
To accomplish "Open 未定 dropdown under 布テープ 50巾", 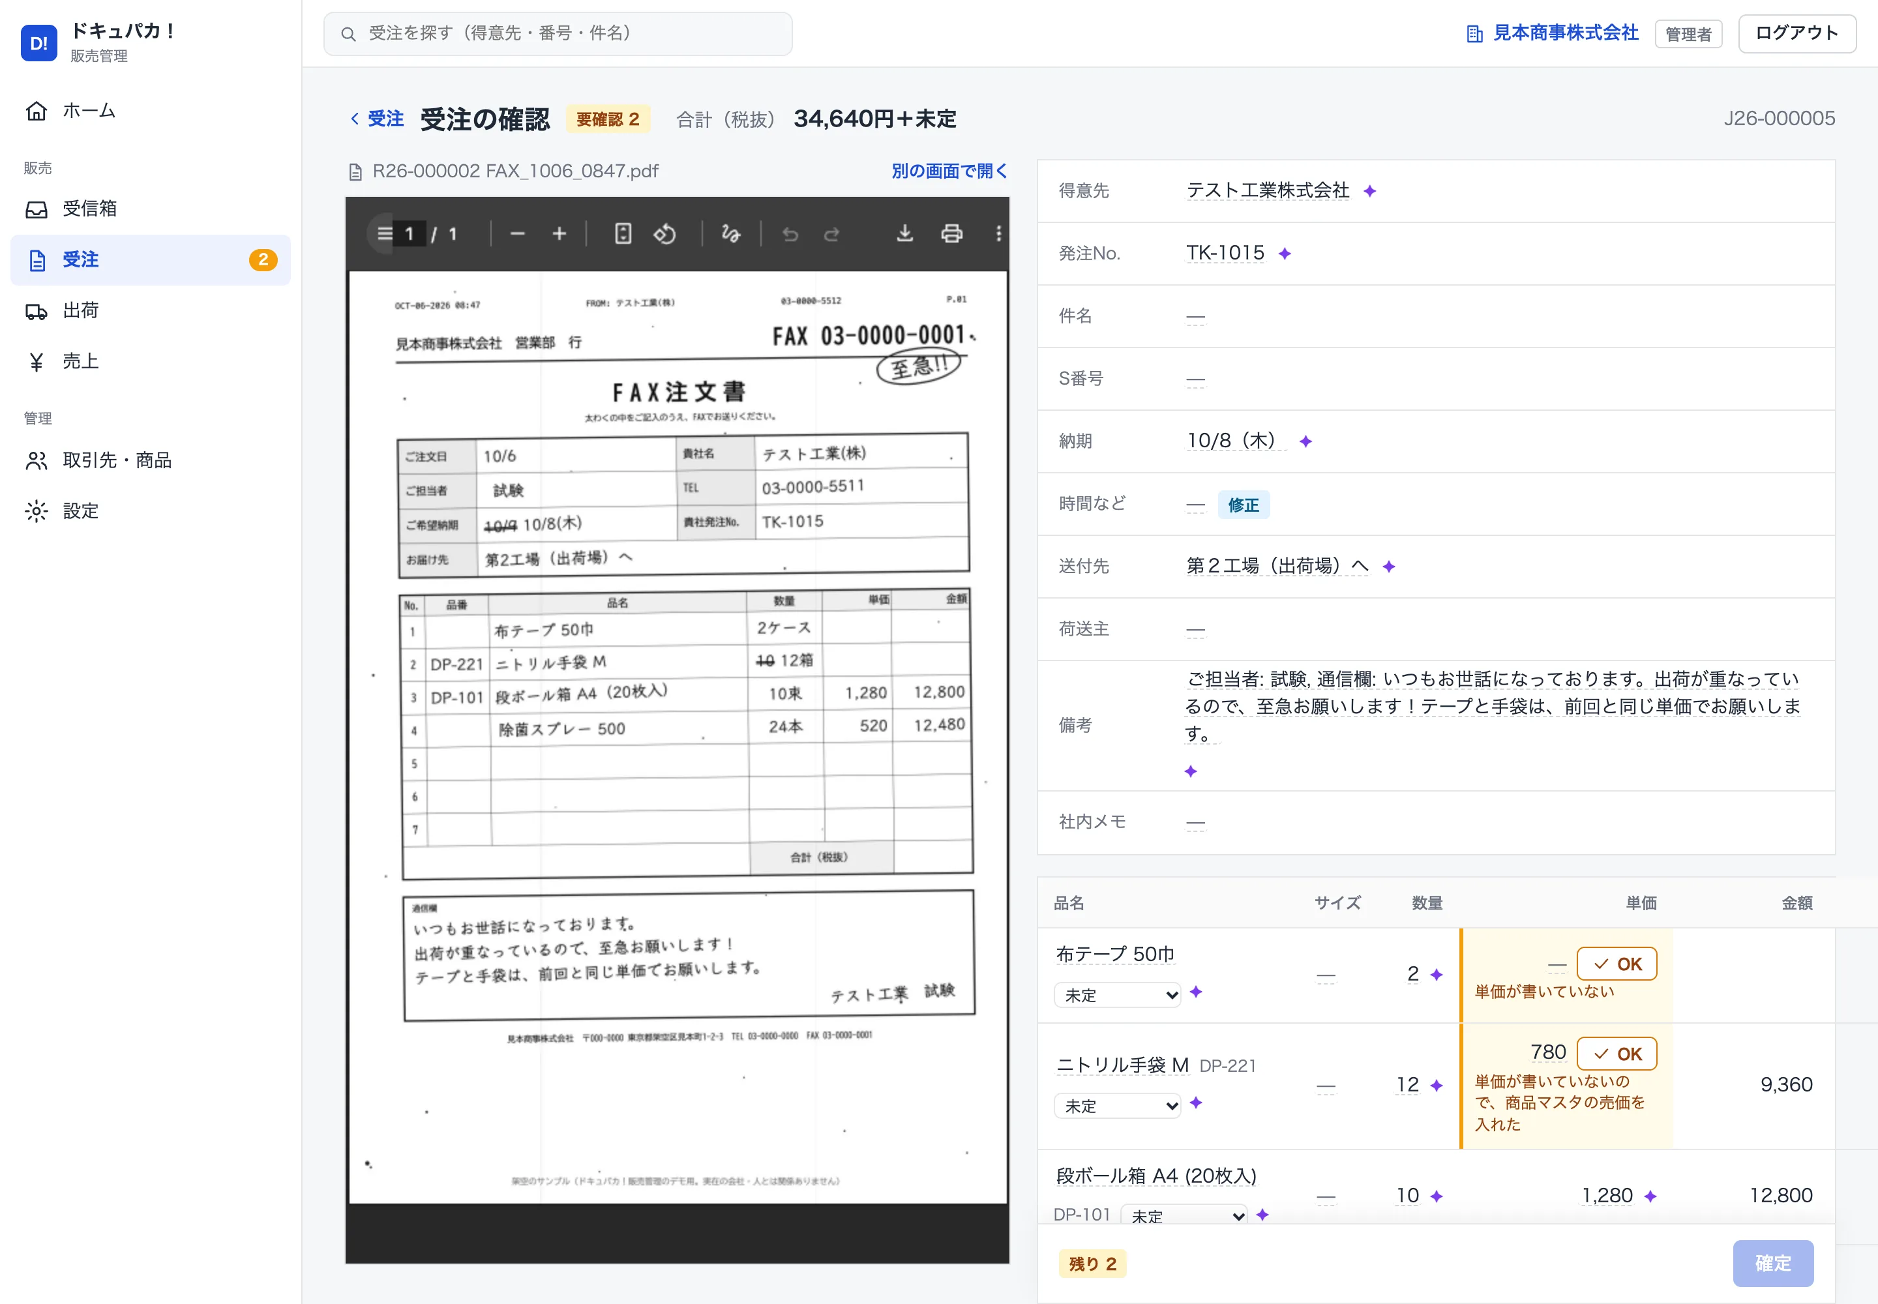I will point(1117,994).
